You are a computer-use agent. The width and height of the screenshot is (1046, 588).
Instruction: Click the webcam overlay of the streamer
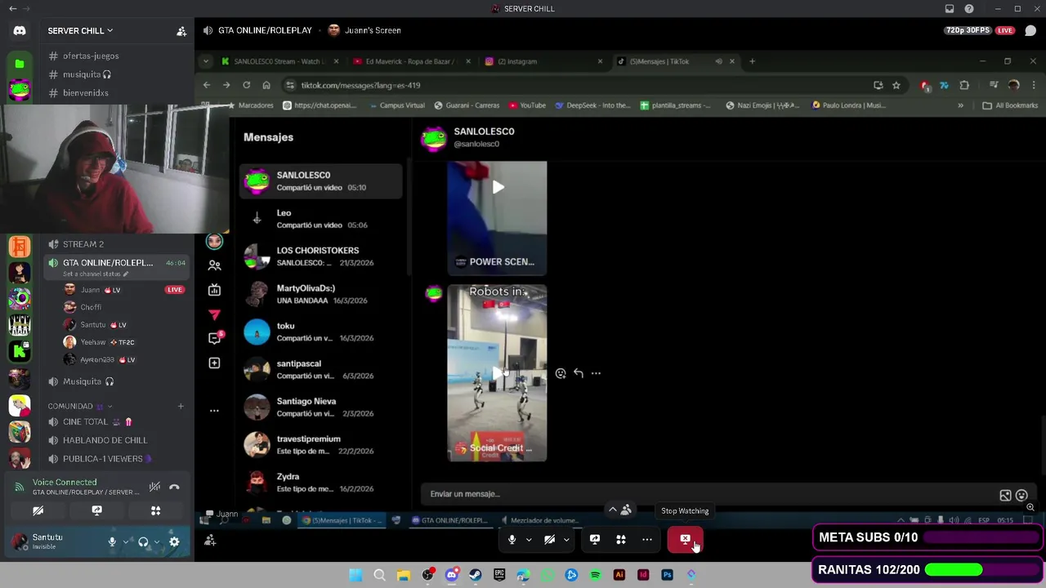(x=114, y=169)
